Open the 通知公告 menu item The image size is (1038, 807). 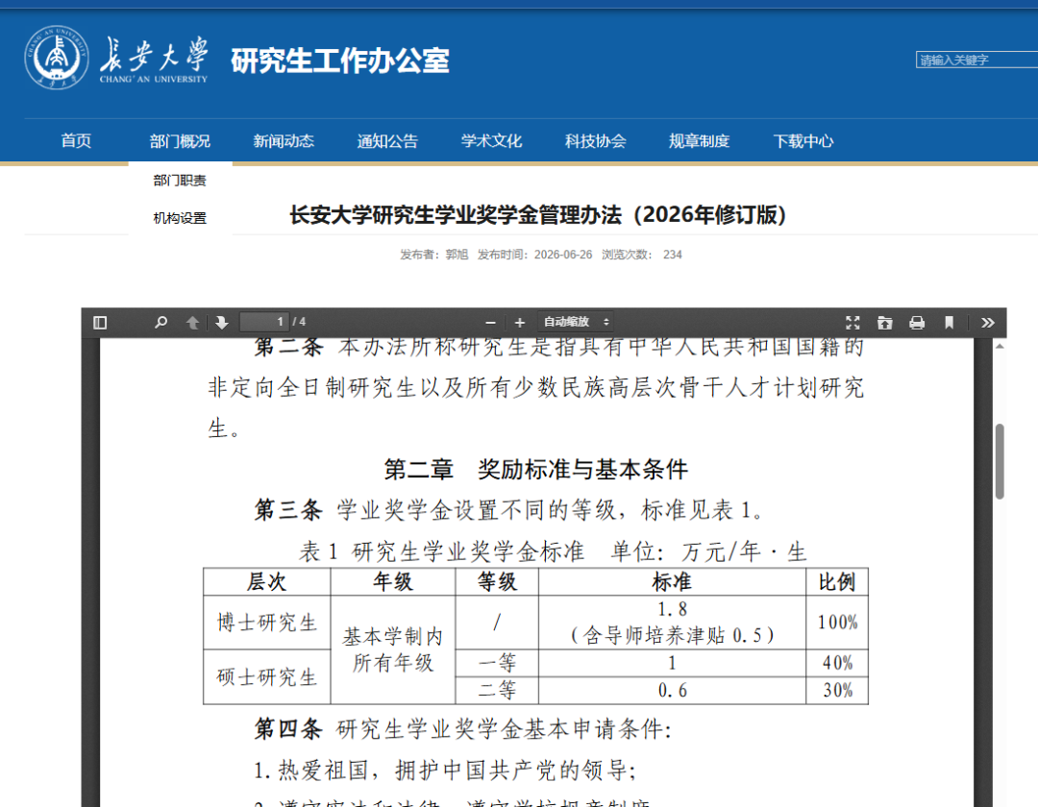[x=387, y=141]
